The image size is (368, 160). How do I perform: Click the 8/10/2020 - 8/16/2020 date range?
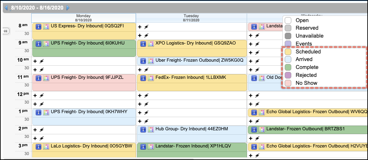(37, 8)
